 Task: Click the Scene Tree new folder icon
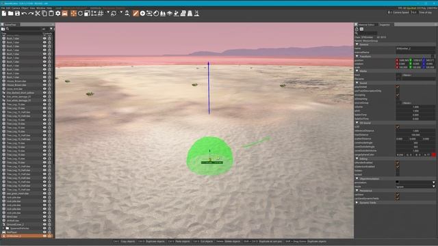click(3, 29)
